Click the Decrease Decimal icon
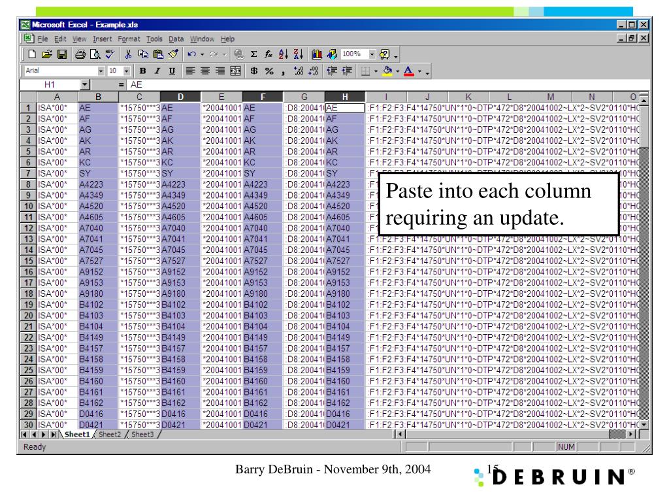The width and height of the screenshot is (669, 502). click(x=314, y=71)
